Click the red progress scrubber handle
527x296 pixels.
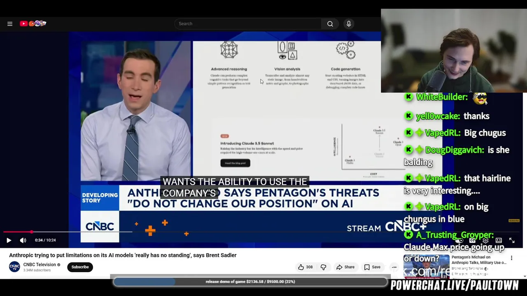(31, 232)
